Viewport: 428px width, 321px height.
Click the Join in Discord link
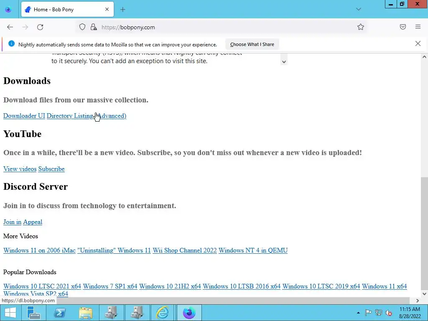[12, 222]
